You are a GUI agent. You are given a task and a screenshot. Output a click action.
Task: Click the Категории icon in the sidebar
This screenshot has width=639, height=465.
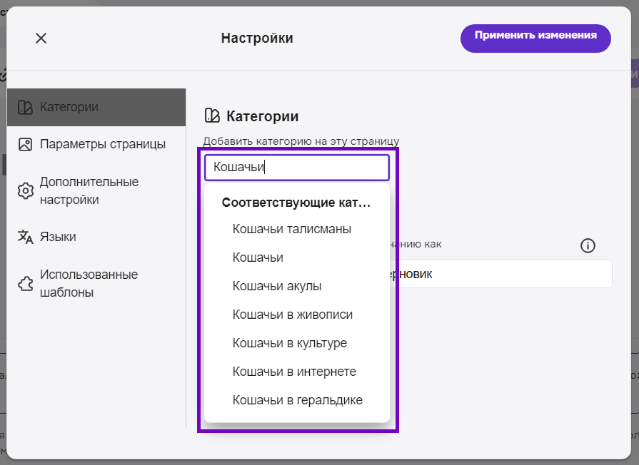[25, 108]
